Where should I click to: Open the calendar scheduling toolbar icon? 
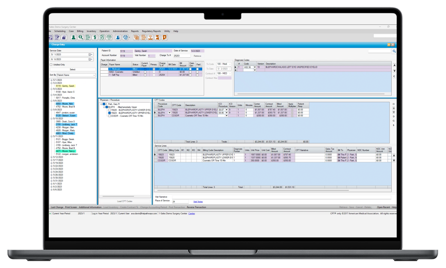pos(50,37)
